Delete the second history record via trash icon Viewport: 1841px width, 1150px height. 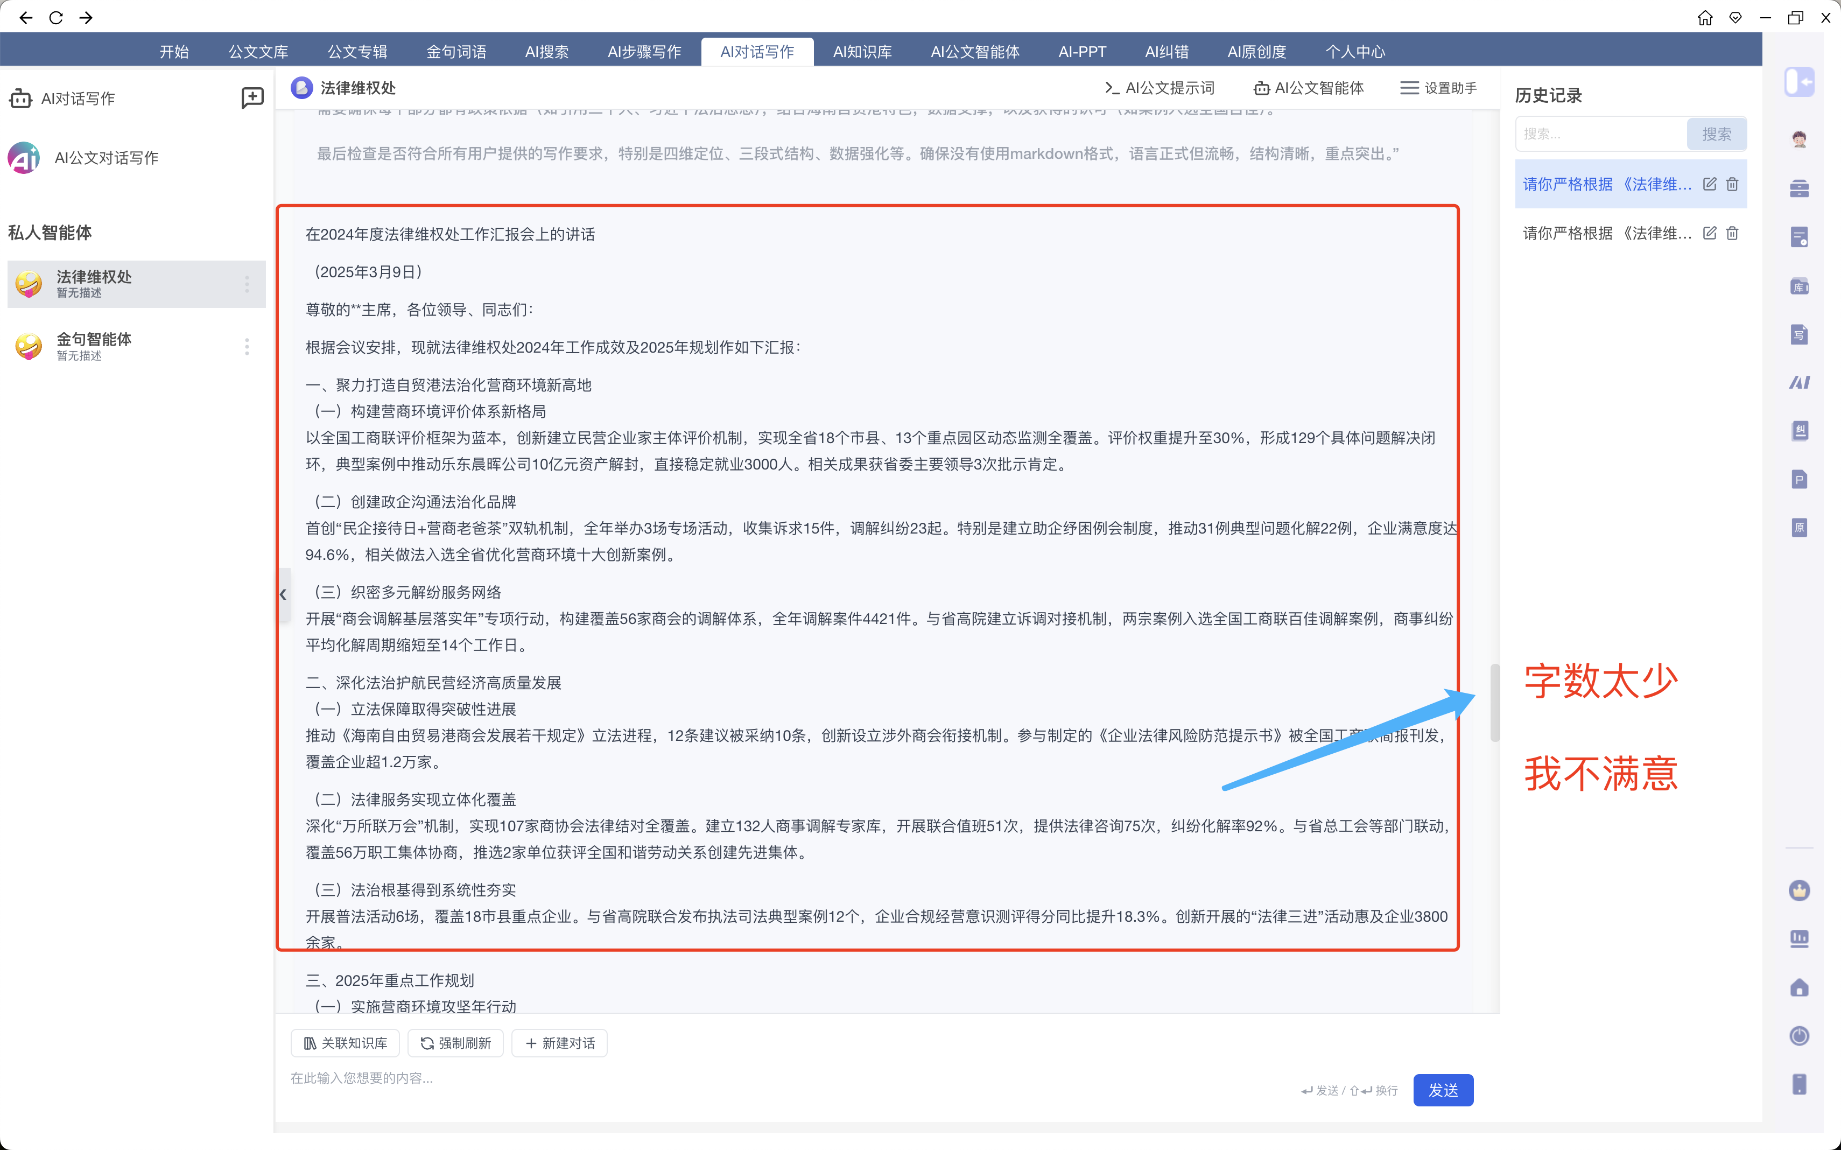point(1732,234)
